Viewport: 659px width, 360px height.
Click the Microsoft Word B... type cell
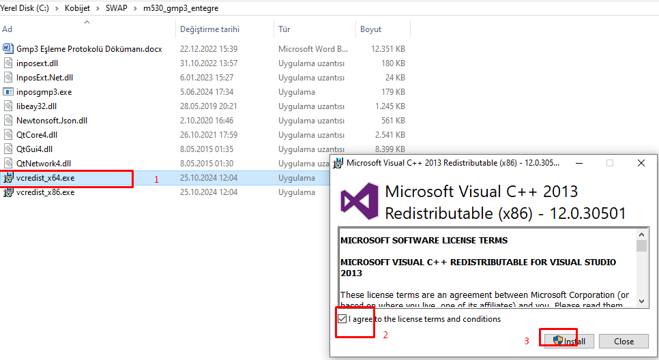tap(313, 48)
